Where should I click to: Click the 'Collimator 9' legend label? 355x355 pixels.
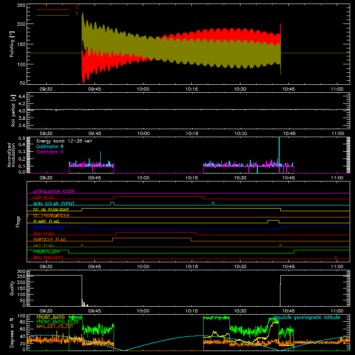click(50, 152)
